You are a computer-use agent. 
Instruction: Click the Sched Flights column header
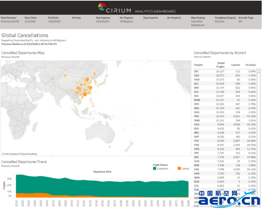tap(221, 65)
